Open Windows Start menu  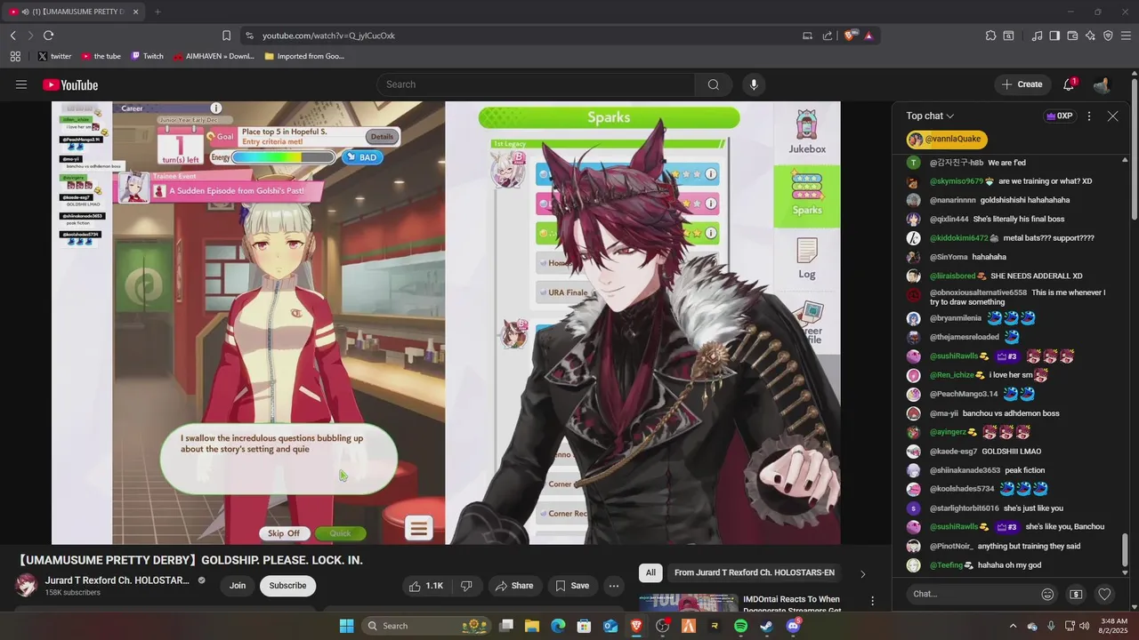click(346, 626)
